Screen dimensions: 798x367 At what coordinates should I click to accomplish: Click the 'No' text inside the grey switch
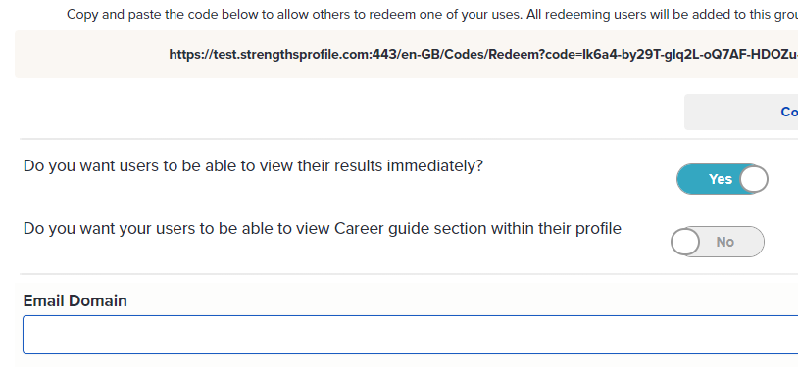725,242
